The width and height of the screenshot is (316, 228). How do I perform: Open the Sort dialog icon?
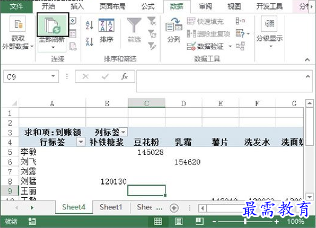click(106, 25)
